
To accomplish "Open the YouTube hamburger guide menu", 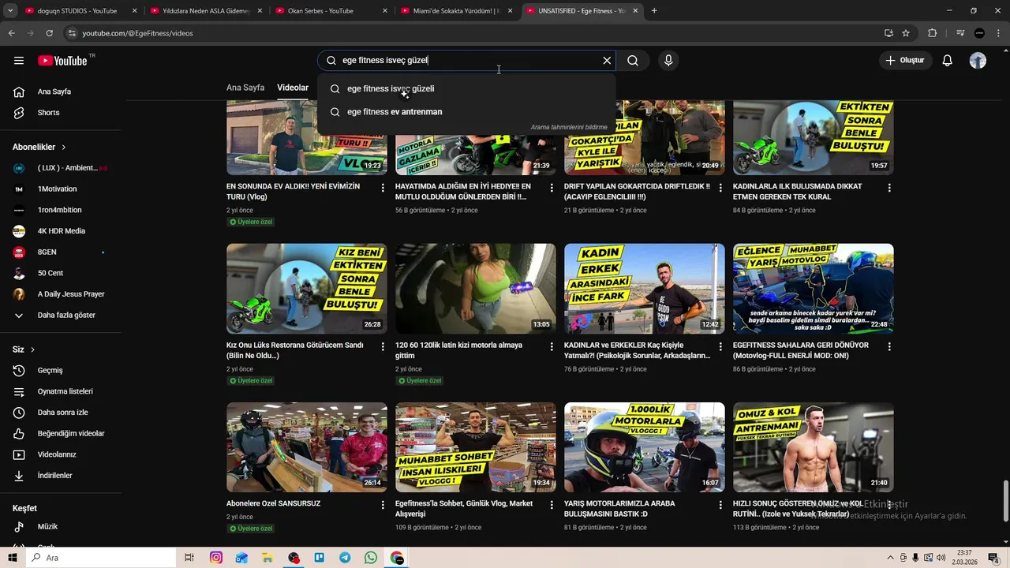I will (x=19, y=61).
